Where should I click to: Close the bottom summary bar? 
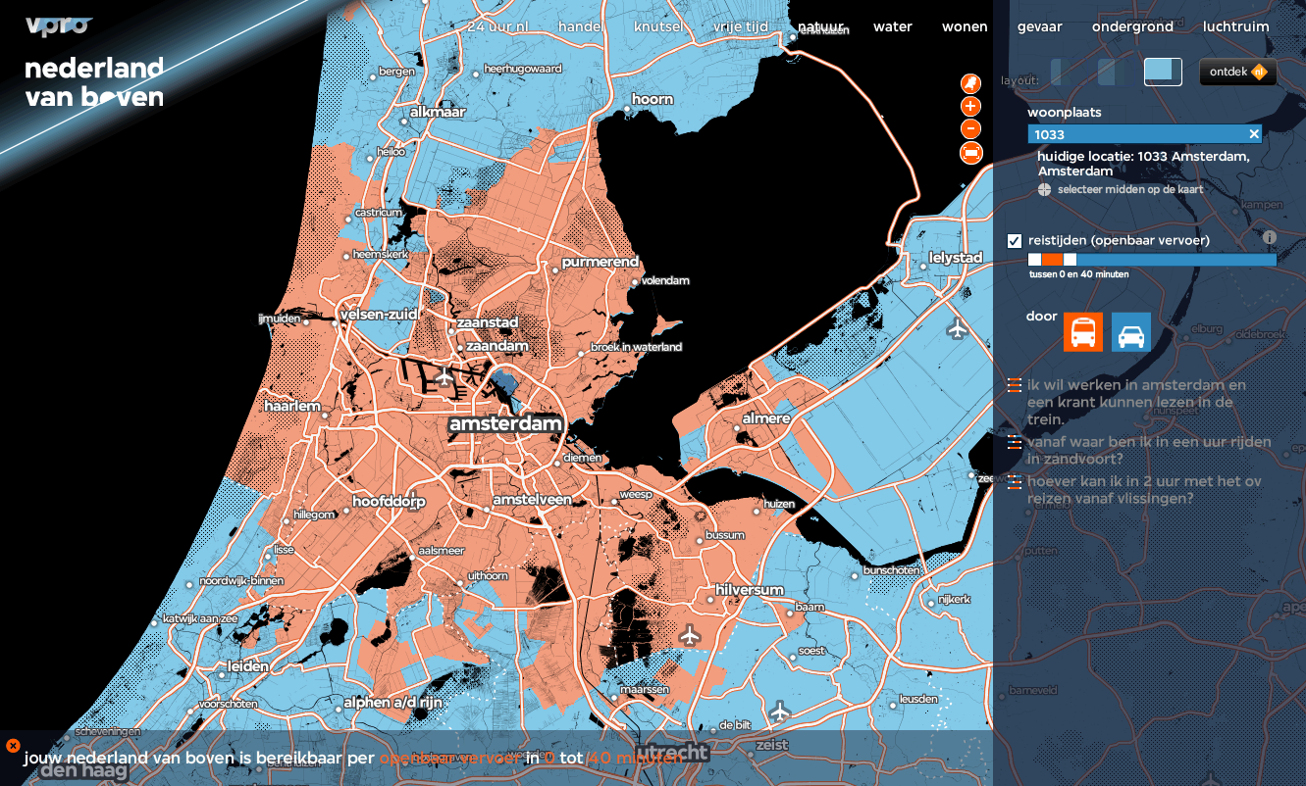coord(13,746)
